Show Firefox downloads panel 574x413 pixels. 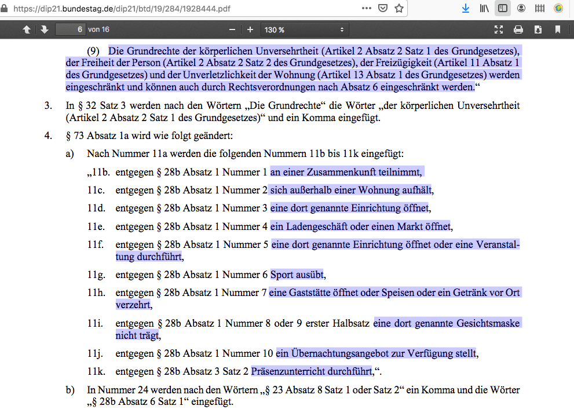[466, 8]
